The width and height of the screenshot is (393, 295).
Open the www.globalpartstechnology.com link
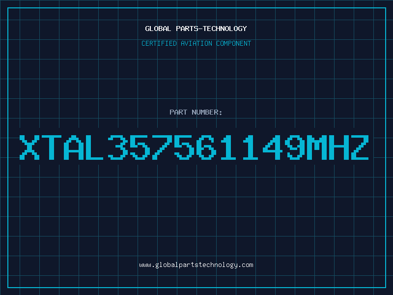[196, 265]
